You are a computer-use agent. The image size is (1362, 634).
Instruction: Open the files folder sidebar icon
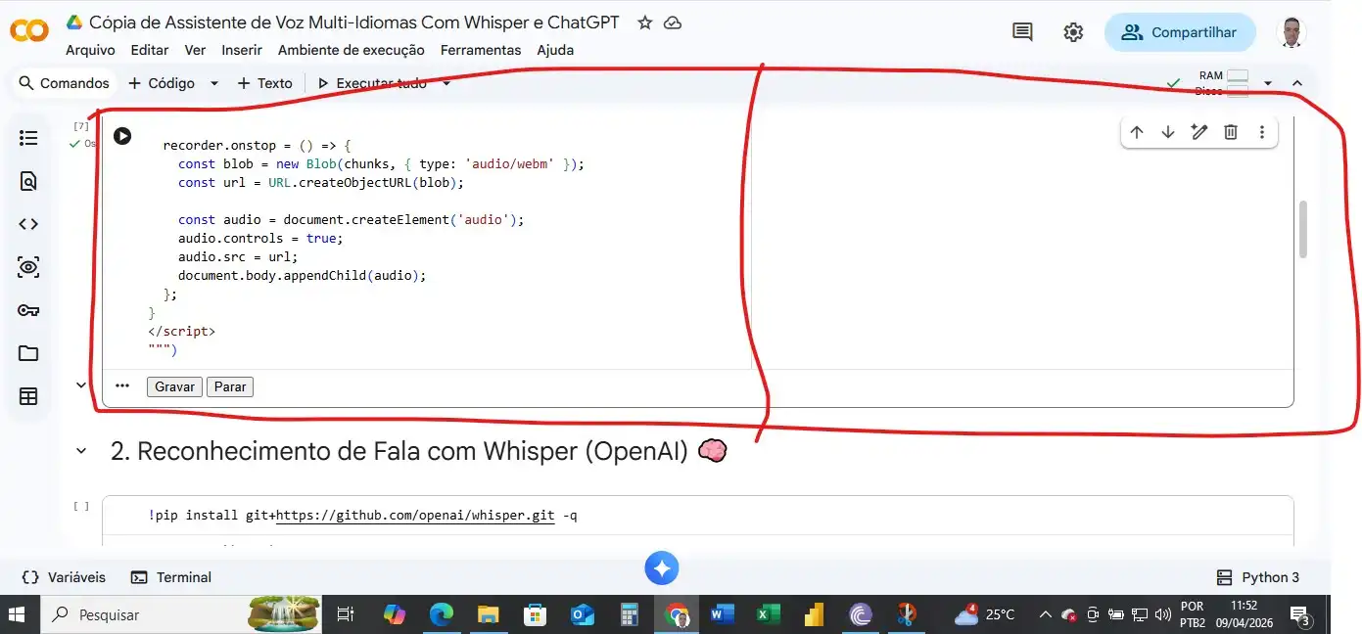[28, 353]
